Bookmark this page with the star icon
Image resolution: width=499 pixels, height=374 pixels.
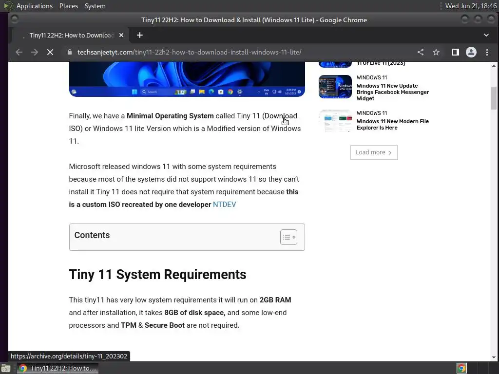(436, 52)
